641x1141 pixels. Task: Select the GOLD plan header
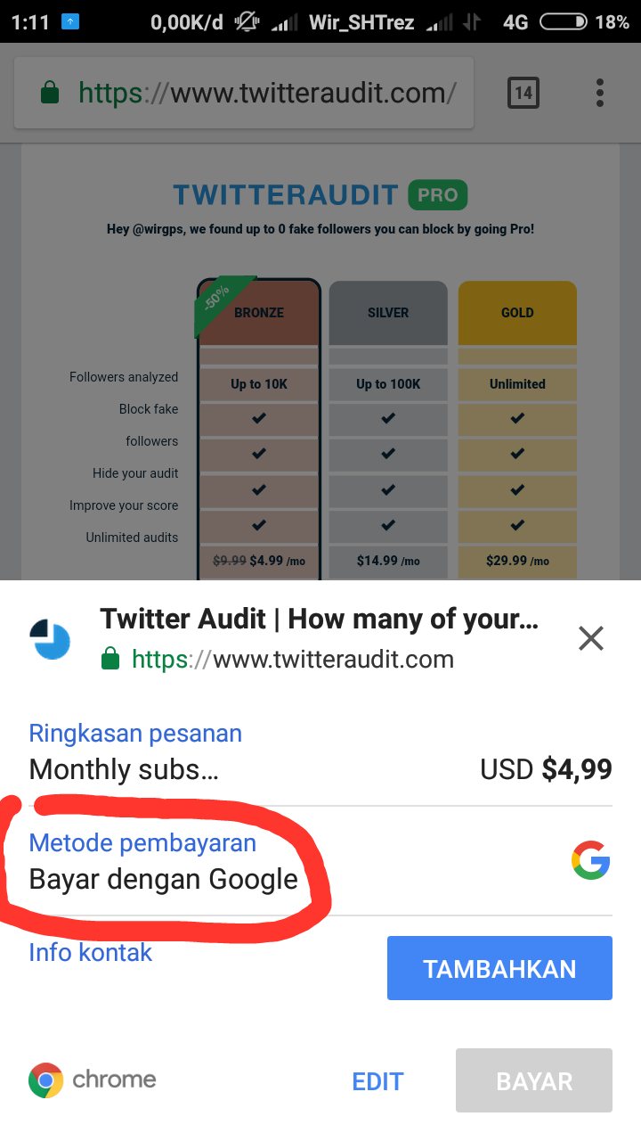[517, 312]
